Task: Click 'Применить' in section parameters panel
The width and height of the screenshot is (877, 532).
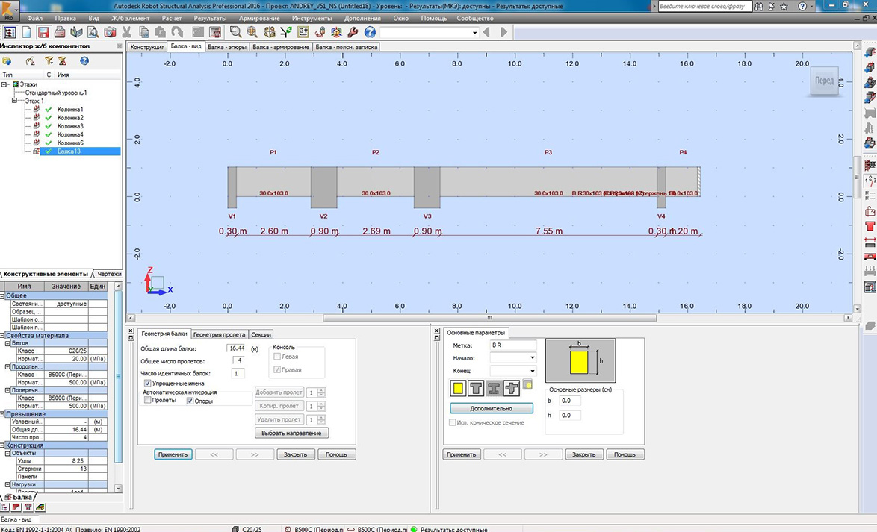Action: click(x=462, y=454)
